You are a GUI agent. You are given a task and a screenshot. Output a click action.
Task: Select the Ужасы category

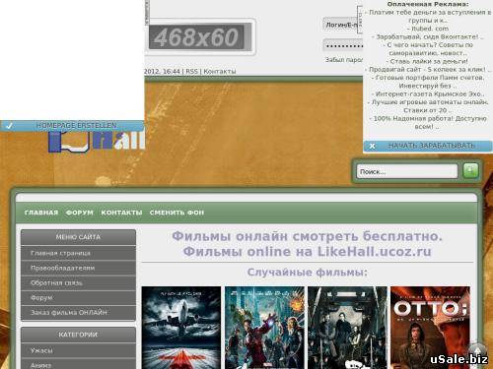78,350
